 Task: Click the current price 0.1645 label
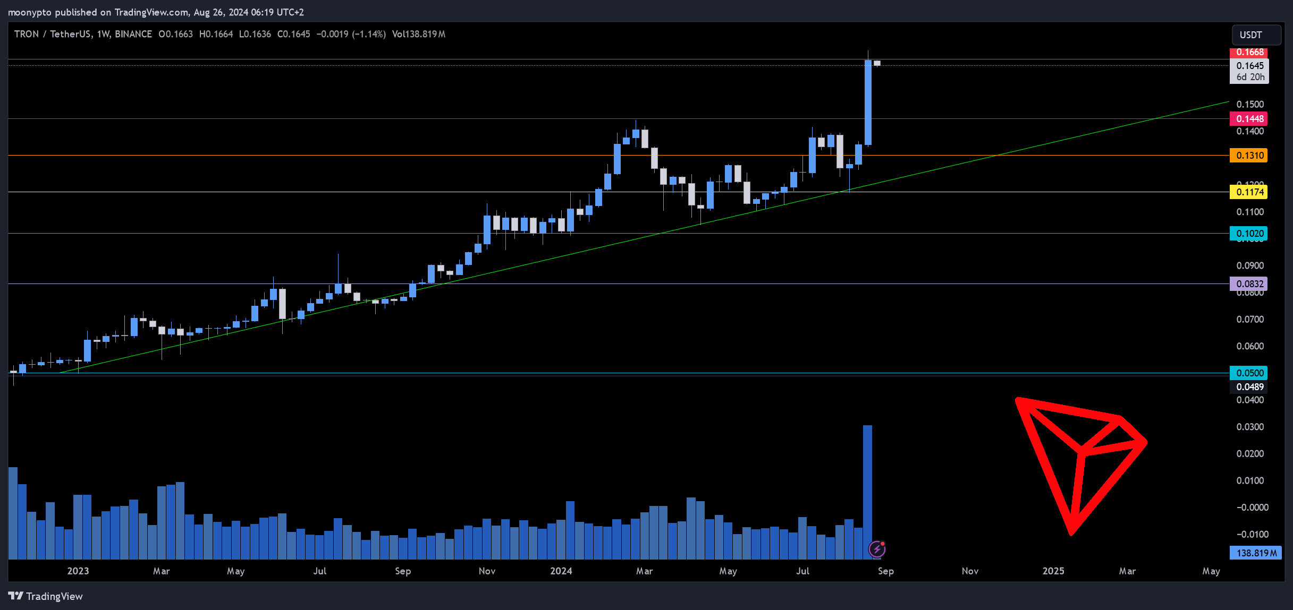1249,71
